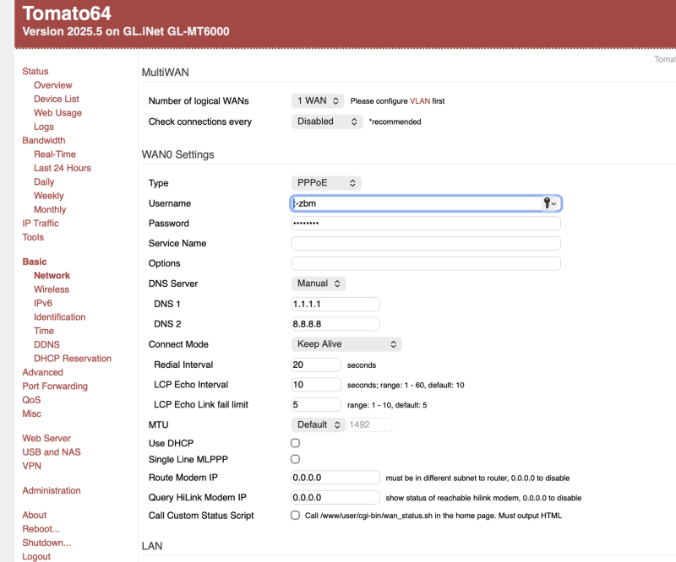This screenshot has width=676, height=562.
Task: Click the Redial Interval field
Action: click(x=316, y=365)
